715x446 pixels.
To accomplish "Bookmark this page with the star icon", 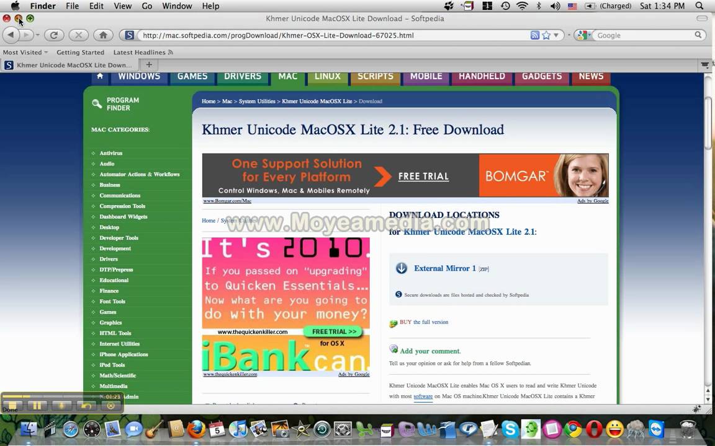I will coord(546,35).
